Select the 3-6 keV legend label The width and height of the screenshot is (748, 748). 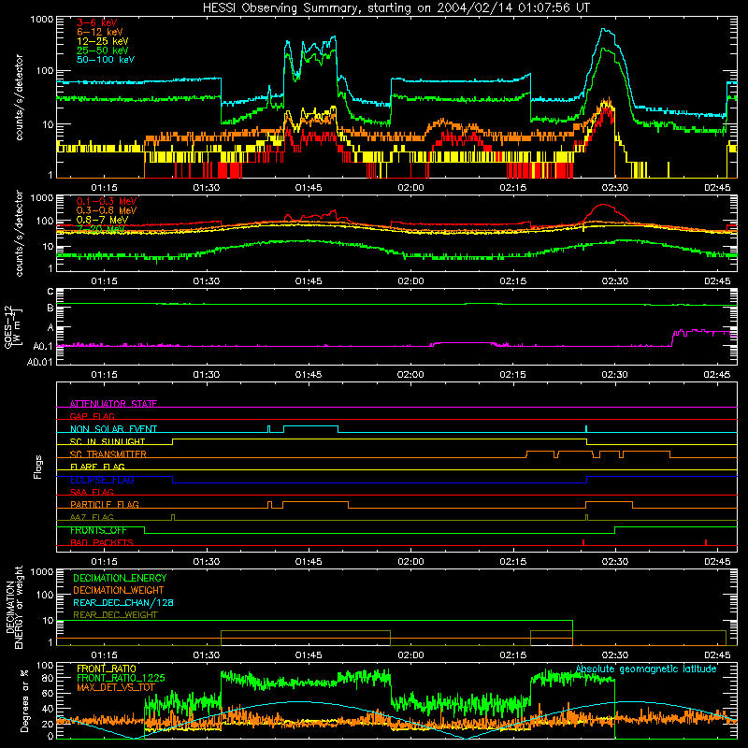point(96,22)
